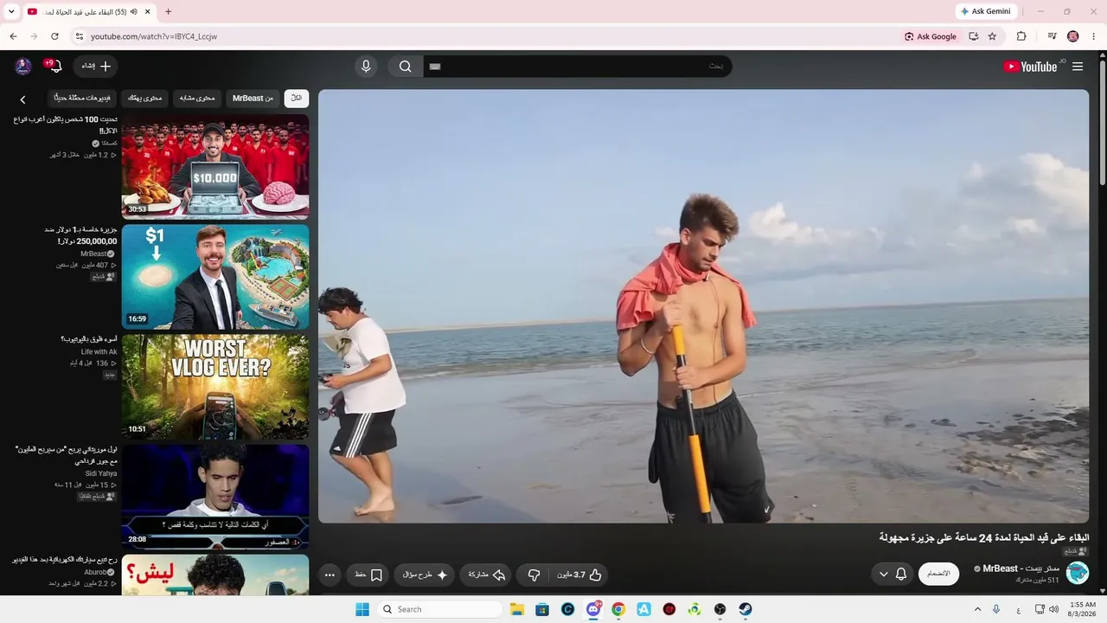Image resolution: width=1107 pixels, height=623 pixels.
Task: Open the MrBeast channel avatar
Action: [x=1078, y=573]
